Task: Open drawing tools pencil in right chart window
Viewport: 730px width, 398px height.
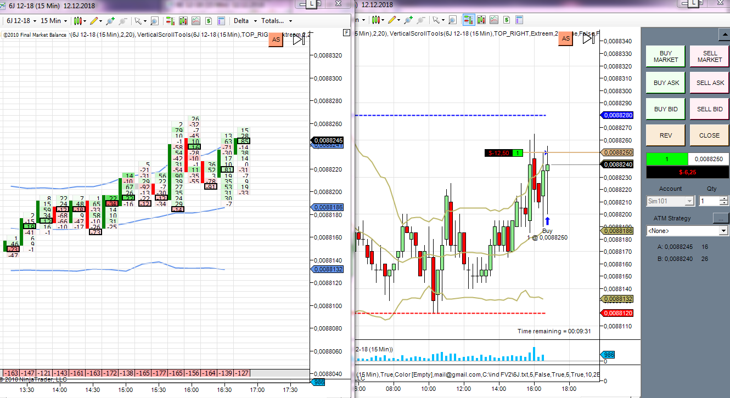Action: 393,21
